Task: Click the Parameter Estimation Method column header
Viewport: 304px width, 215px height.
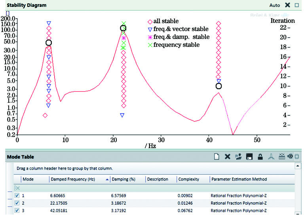Action: pos(239,179)
